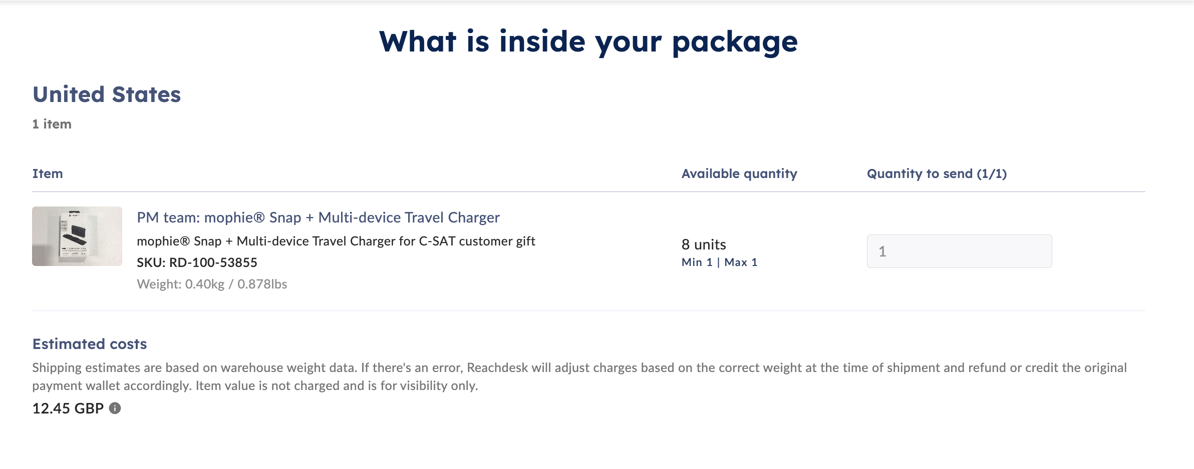
Task: Click the shipping estimates explanation paragraph
Action: pos(579,368)
